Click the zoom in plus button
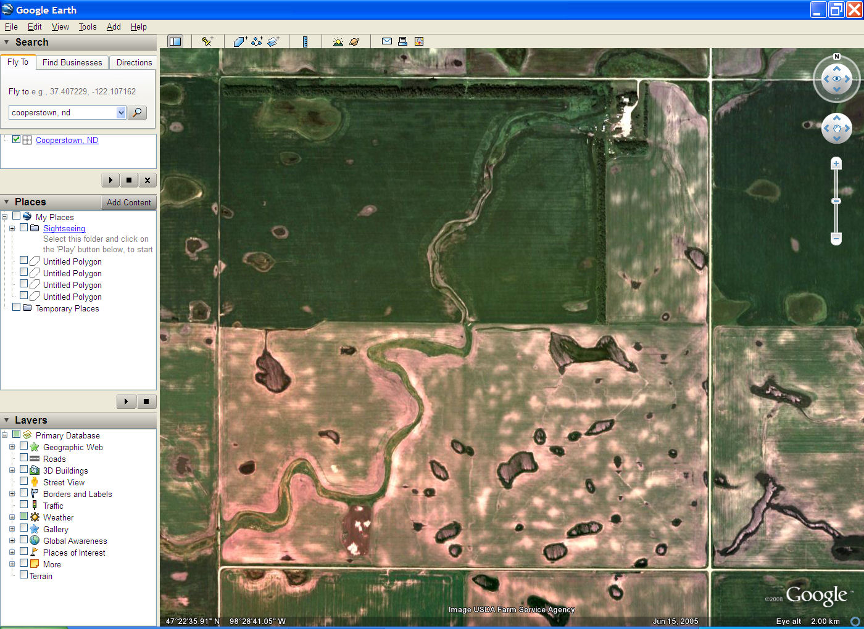This screenshot has width=864, height=629. coord(836,163)
